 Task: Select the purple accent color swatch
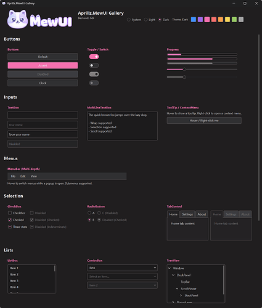coord(200,20)
